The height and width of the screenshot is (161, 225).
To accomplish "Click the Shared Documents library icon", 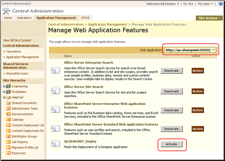I will click(x=8, y=103).
